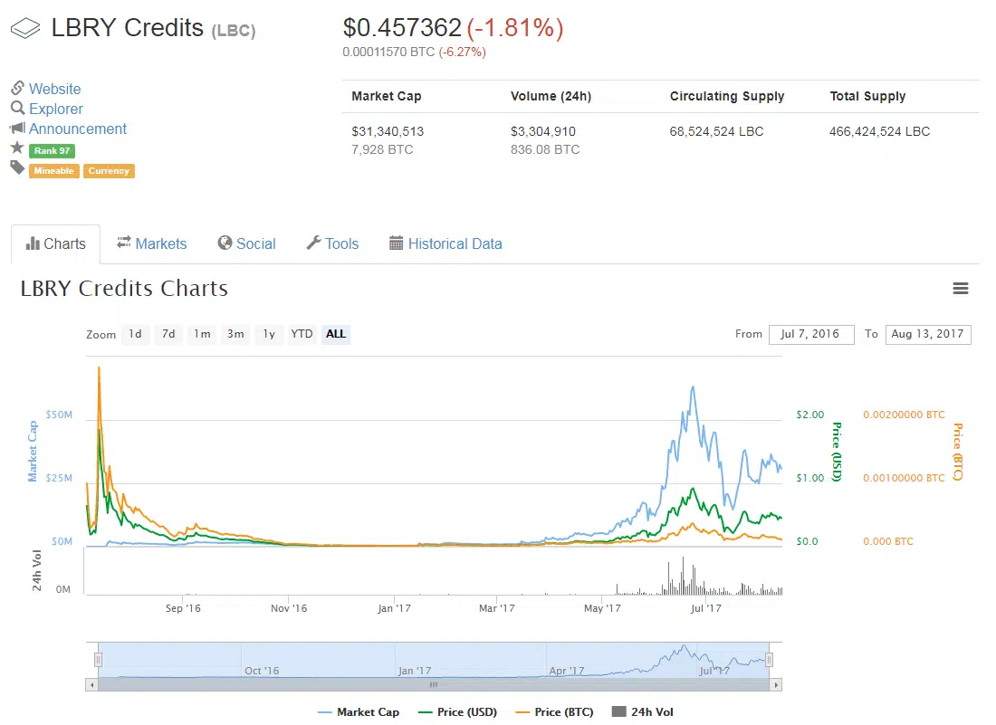Select the Charts tab
This screenshot has width=996, height=725.
coord(56,243)
